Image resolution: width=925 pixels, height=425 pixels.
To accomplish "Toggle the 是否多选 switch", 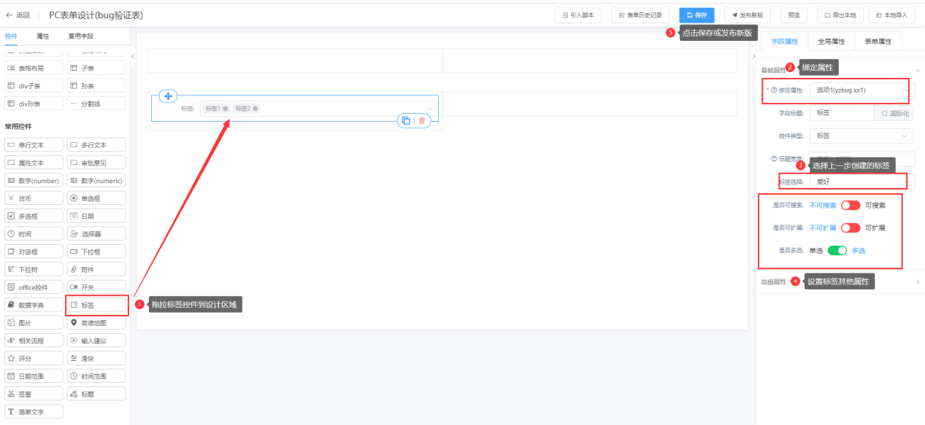I will (837, 250).
